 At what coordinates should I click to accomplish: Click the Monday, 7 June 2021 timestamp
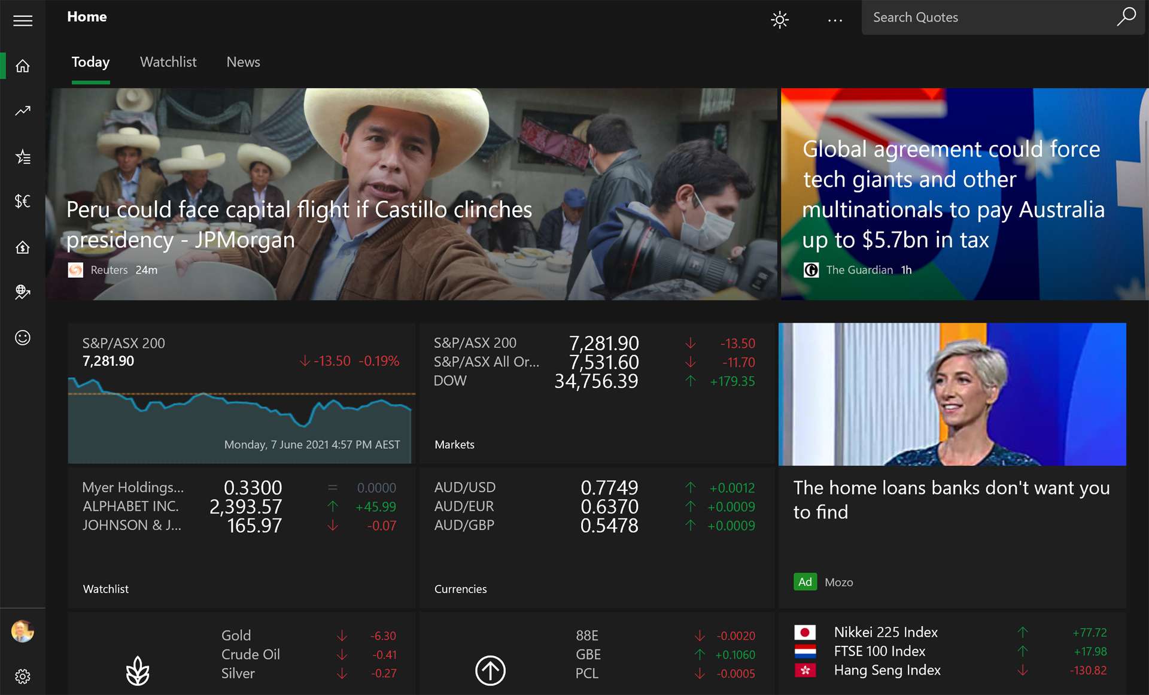tap(312, 445)
